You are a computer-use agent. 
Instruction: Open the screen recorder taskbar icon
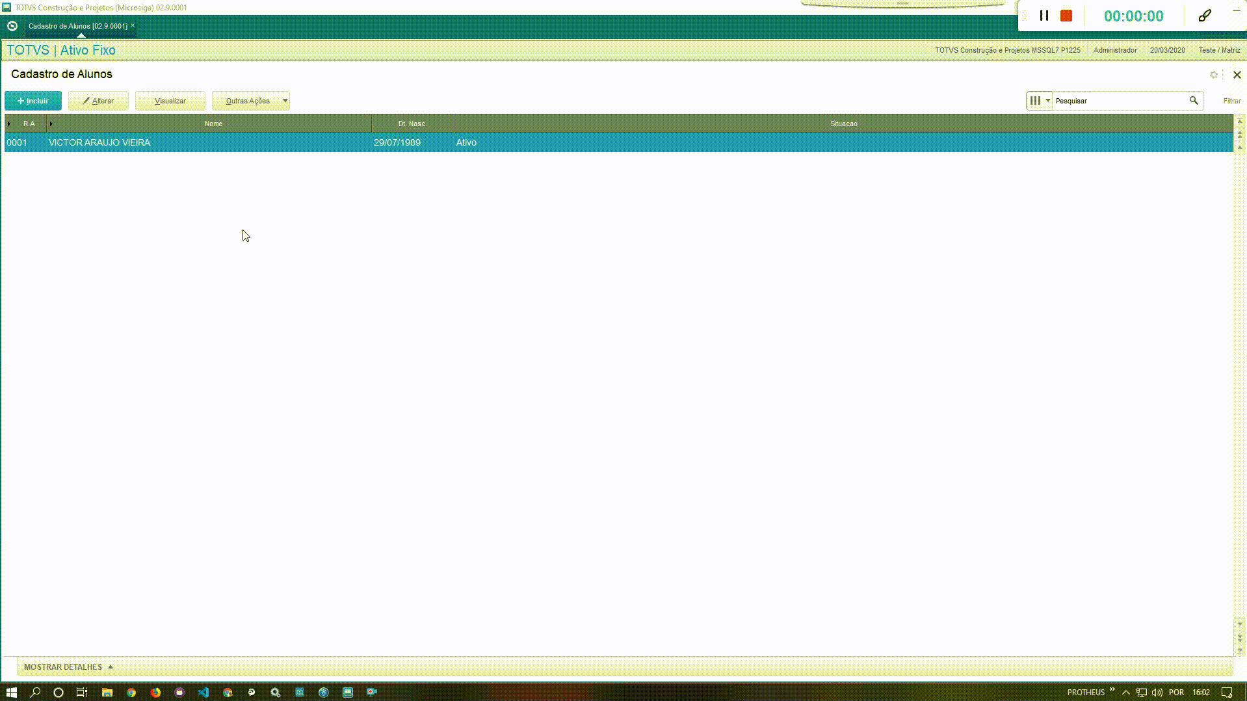pyautogui.click(x=372, y=693)
